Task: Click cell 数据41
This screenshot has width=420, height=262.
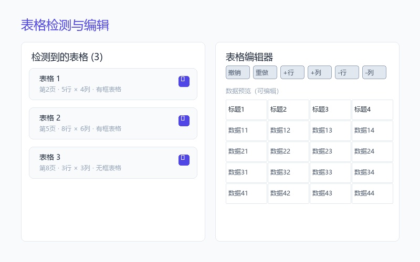Action: pos(246,193)
